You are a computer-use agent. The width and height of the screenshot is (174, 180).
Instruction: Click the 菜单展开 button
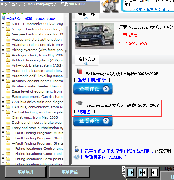[x=25, y=172]
